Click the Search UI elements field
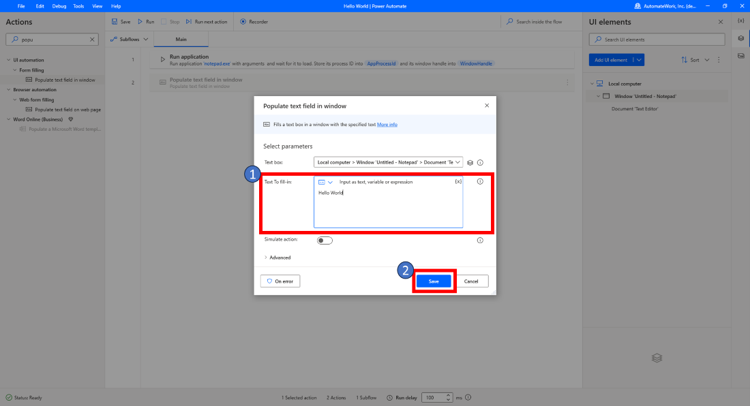 pyautogui.click(x=657, y=40)
